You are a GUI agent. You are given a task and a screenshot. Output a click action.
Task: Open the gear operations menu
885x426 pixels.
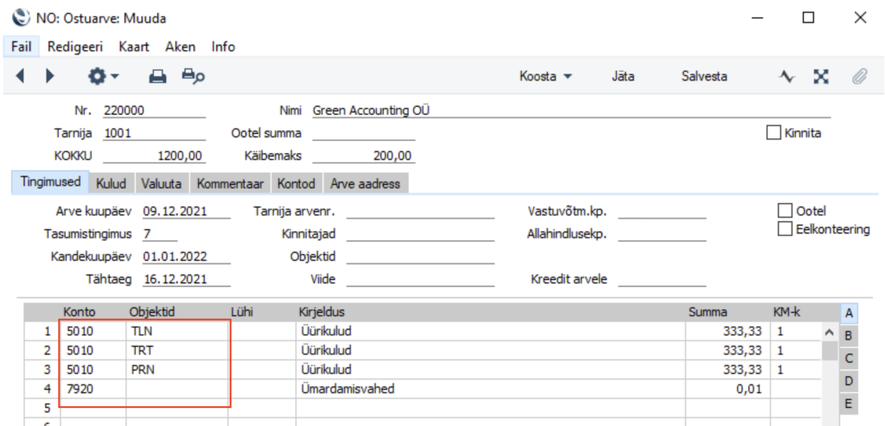pos(104,76)
